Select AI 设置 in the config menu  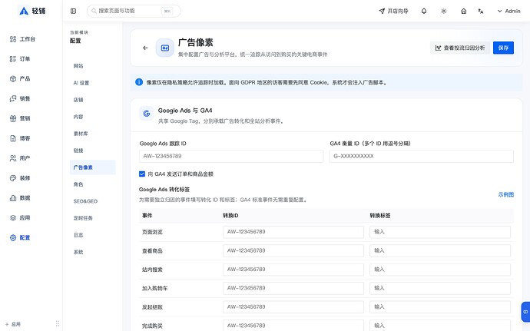pos(93,83)
